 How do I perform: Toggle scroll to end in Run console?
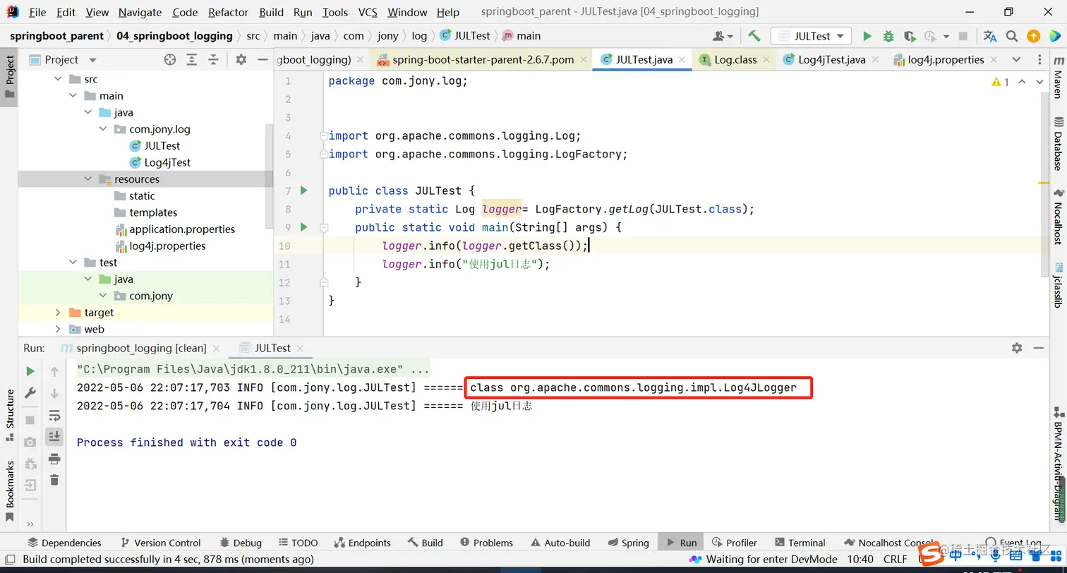coord(54,437)
